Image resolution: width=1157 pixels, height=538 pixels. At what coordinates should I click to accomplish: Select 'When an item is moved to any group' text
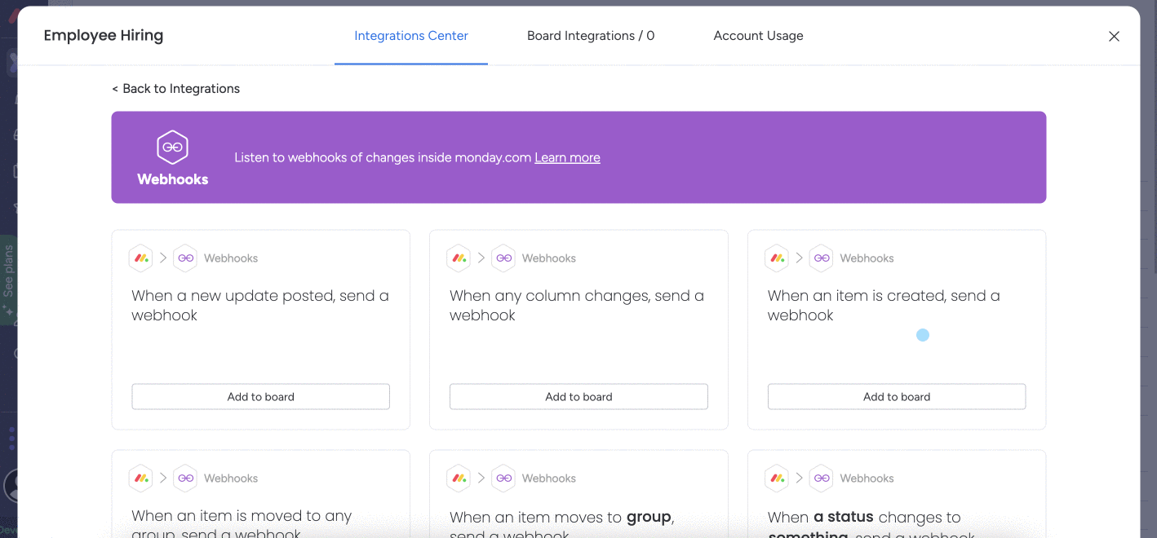tap(242, 524)
